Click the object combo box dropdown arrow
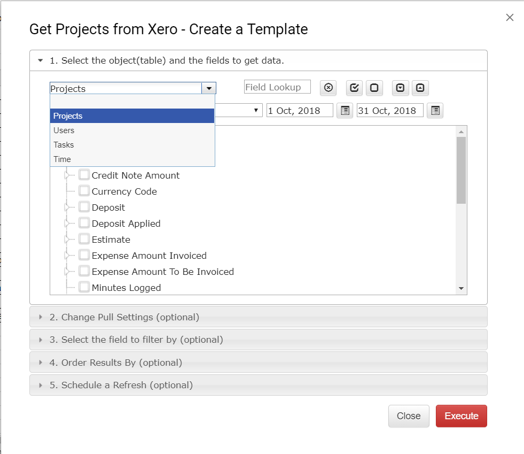 [x=208, y=88]
